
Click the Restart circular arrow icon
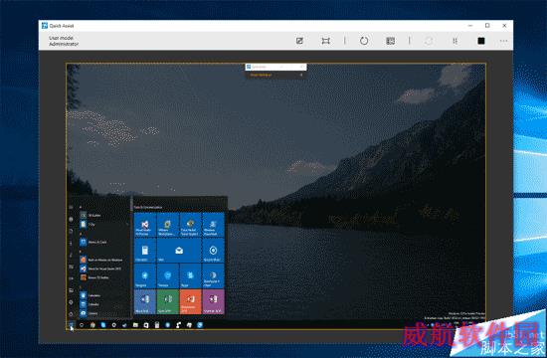coord(364,41)
